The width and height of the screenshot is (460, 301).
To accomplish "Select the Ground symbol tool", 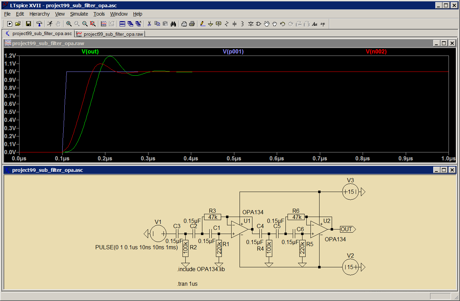I will [x=211, y=24].
